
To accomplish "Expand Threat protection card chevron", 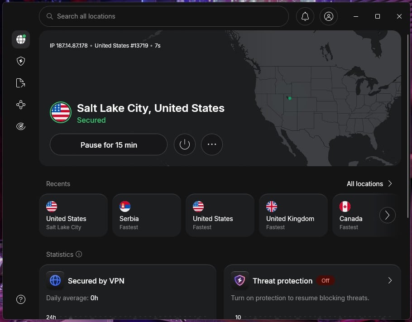I will (x=390, y=280).
